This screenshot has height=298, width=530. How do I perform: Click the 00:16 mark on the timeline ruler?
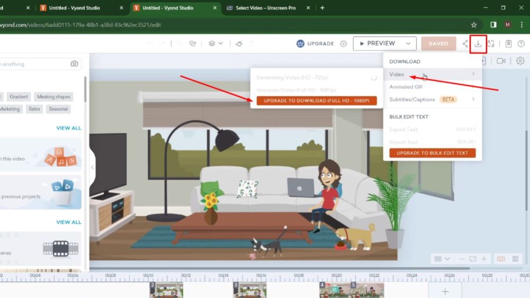point(261,276)
